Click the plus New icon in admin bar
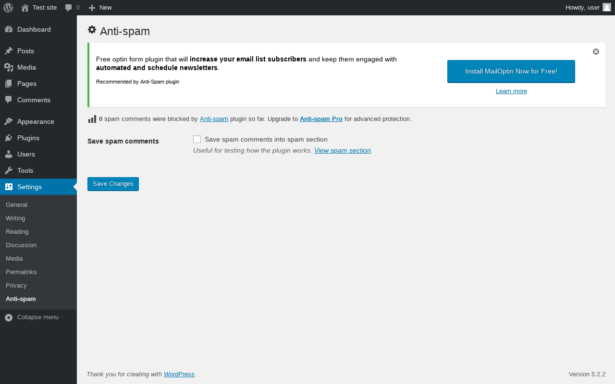615x384 pixels. point(92,8)
